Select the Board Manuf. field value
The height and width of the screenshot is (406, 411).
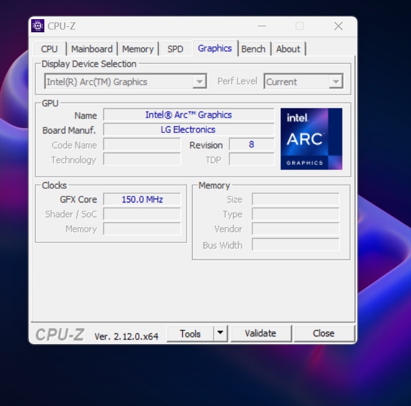click(x=188, y=130)
